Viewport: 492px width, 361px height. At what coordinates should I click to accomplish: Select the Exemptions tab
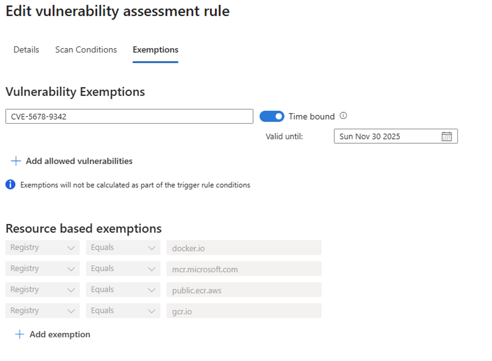pos(155,50)
